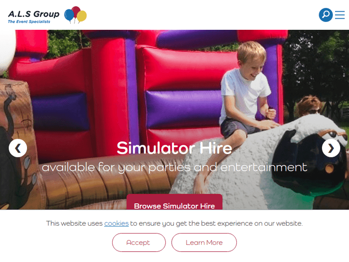Click the red balloon in logo
The height and width of the screenshot is (262, 349).
coord(76,12)
